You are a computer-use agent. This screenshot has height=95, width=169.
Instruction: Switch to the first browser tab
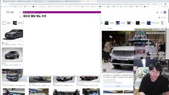coord(10,1)
